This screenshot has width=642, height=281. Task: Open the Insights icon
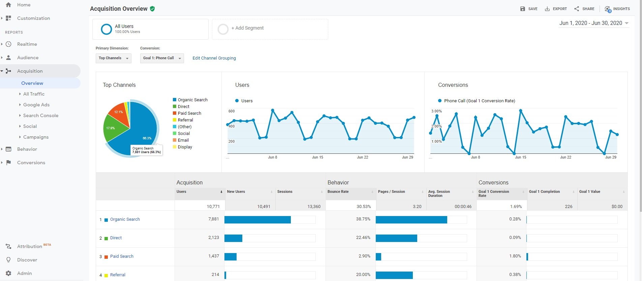(608, 9)
